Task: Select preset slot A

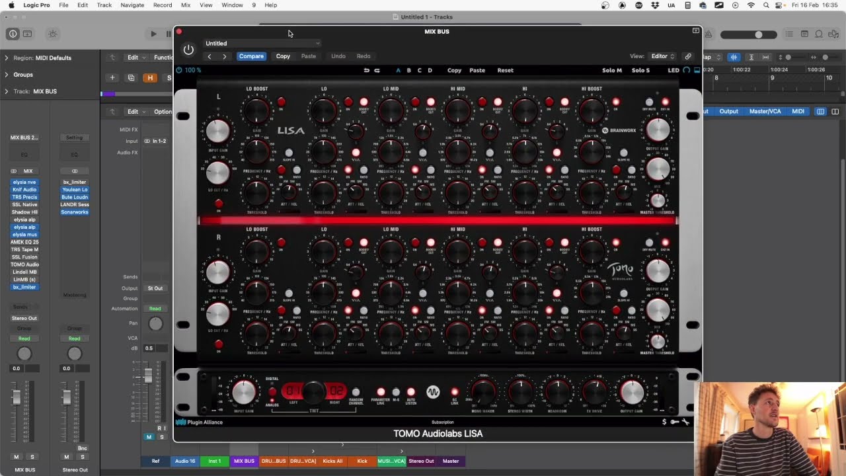Action: [398, 70]
